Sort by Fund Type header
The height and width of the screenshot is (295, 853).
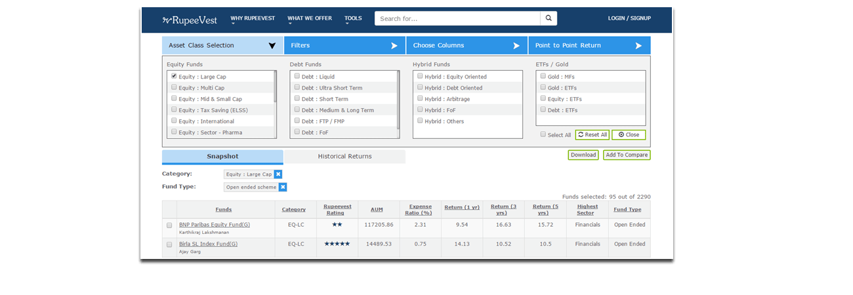tap(627, 210)
